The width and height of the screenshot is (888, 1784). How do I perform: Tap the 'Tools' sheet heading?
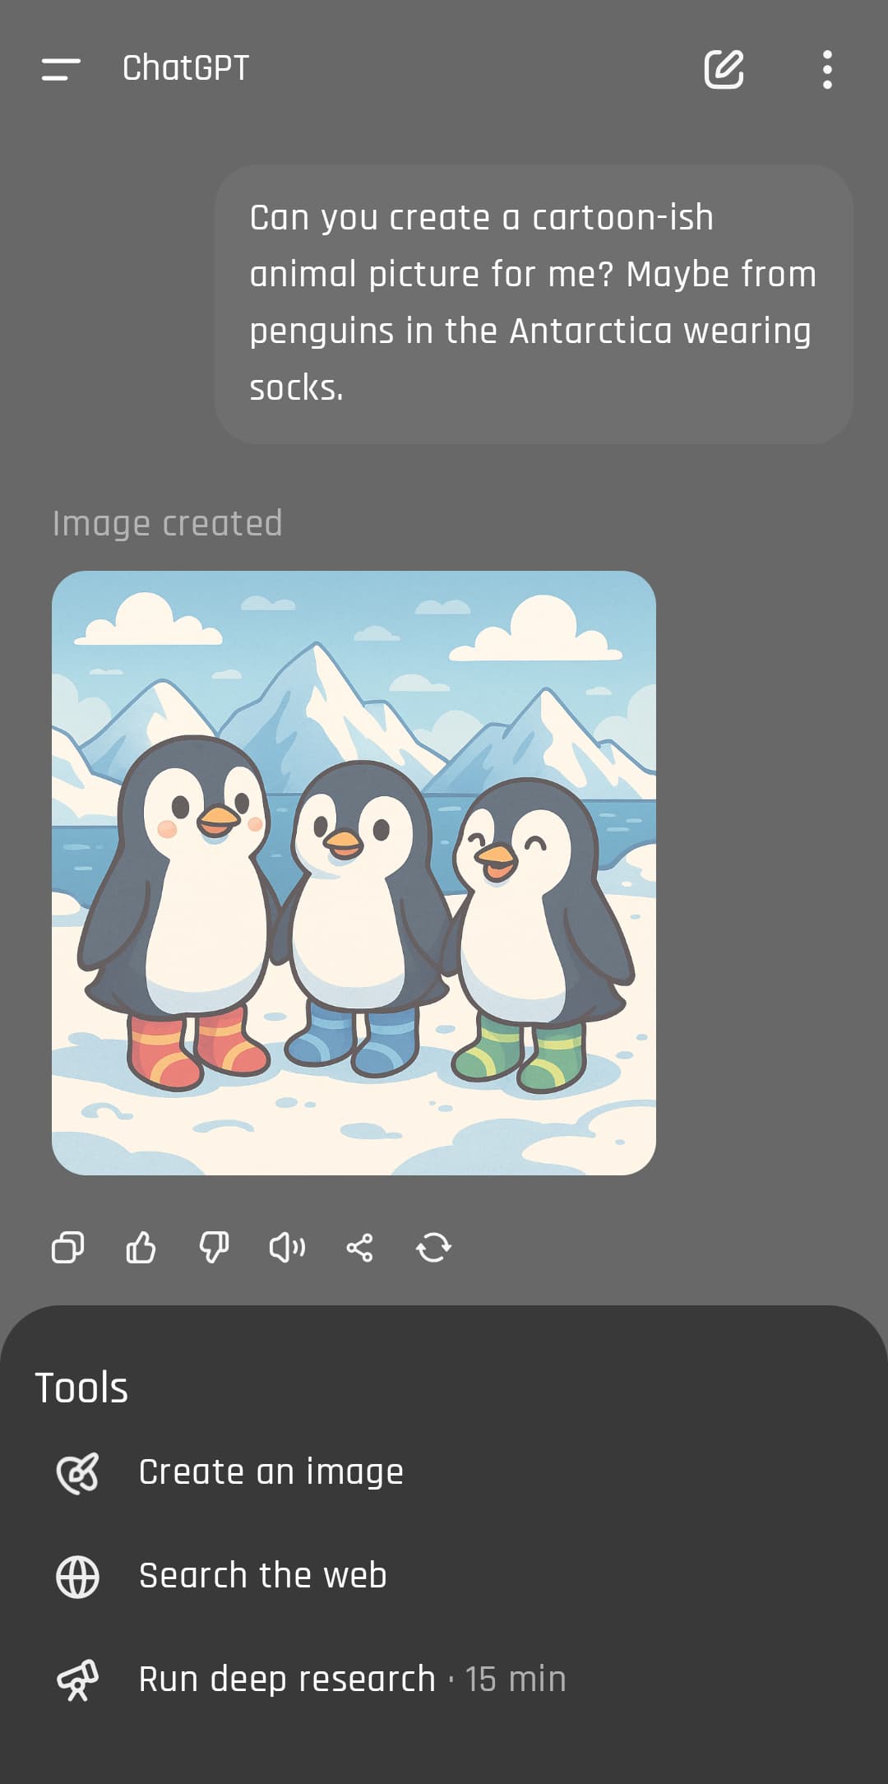(x=81, y=1388)
